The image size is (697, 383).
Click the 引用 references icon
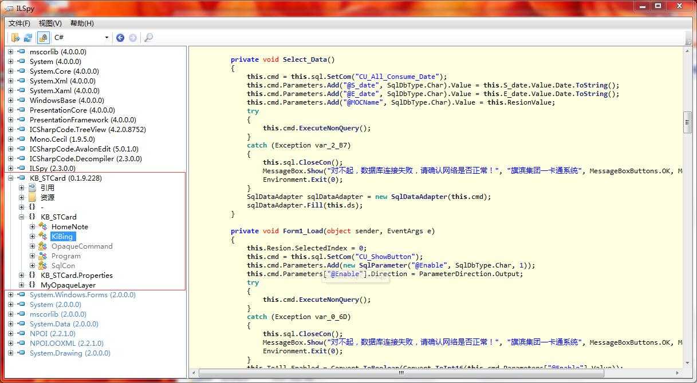click(32, 187)
